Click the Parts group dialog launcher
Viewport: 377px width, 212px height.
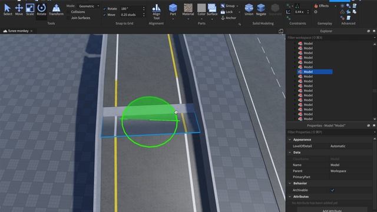[x=240, y=24]
